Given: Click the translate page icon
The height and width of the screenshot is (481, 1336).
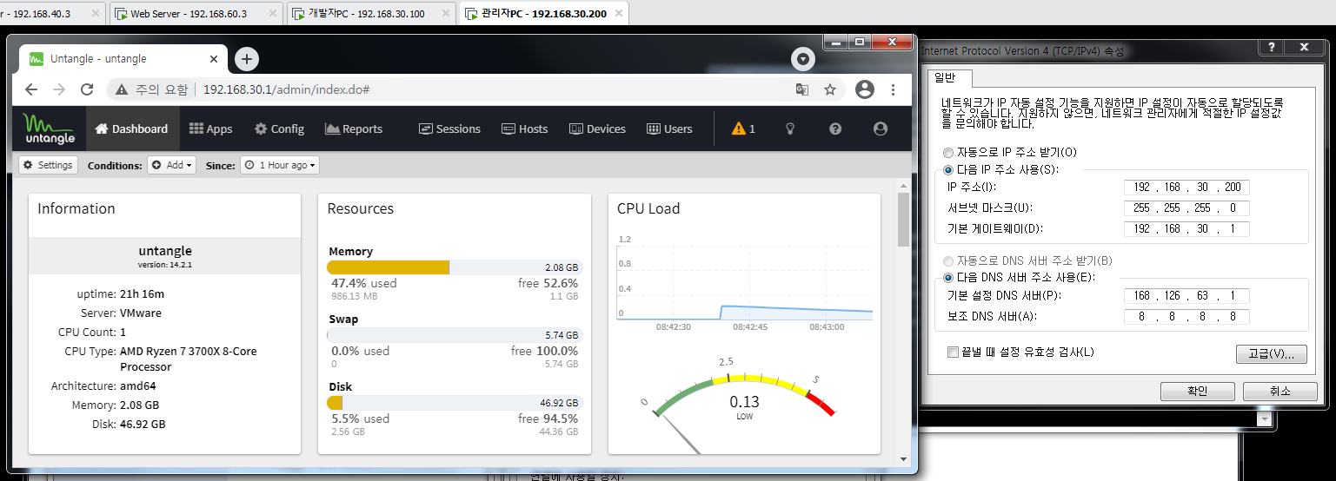Looking at the screenshot, I should 802,89.
